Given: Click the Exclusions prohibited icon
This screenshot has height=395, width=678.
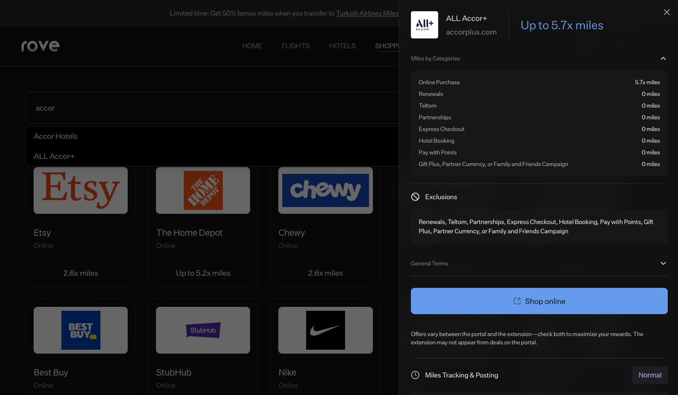Looking at the screenshot, I should pyautogui.click(x=415, y=197).
